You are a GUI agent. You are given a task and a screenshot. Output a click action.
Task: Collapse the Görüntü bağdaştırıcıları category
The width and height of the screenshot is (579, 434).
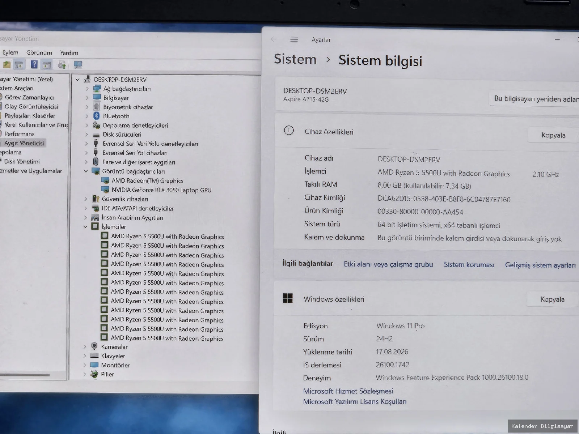(x=86, y=171)
